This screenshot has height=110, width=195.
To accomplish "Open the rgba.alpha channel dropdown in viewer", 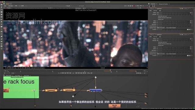I will (11, 6).
